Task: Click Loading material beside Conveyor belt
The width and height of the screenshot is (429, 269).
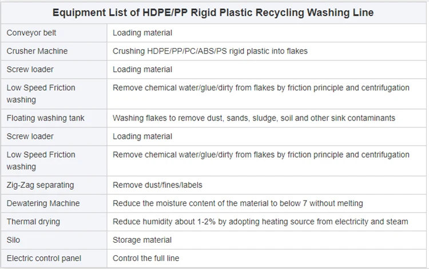Action: pyautogui.click(x=142, y=33)
